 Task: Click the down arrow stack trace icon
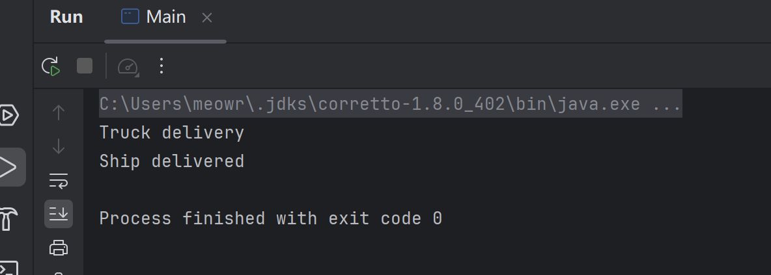[x=59, y=146]
